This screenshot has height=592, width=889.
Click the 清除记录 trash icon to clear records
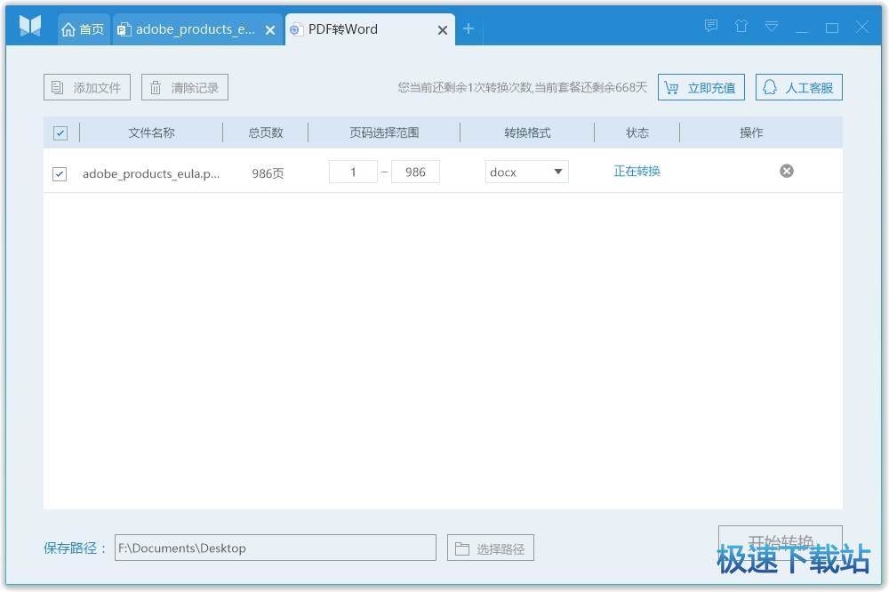click(153, 86)
